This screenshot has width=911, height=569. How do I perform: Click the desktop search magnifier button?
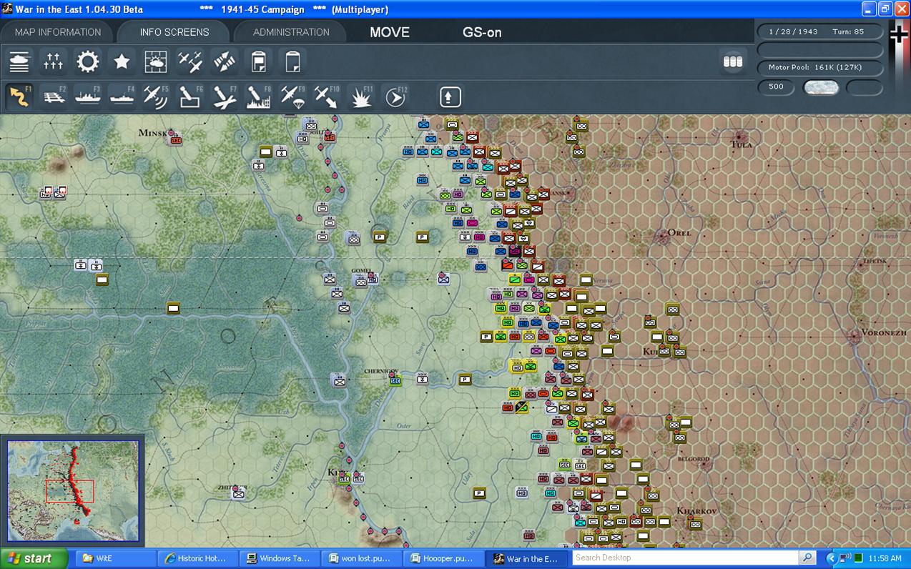[807, 558]
